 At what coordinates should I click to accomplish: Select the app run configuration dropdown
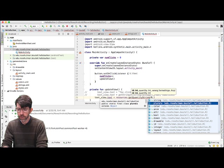click(34, 26)
